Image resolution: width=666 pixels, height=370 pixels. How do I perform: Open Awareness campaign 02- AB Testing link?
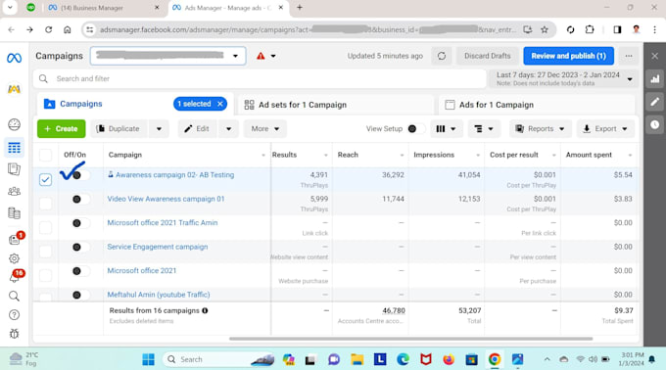coord(174,175)
